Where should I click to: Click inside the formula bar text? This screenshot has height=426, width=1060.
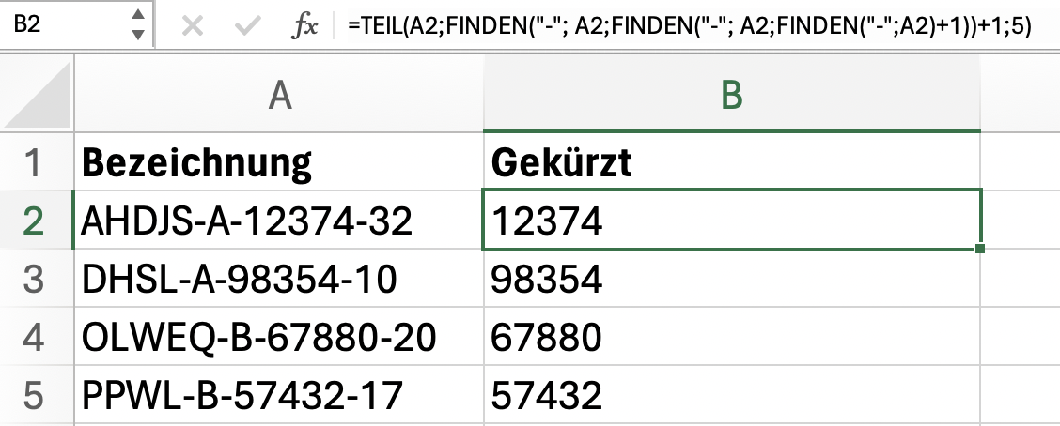[690, 26]
